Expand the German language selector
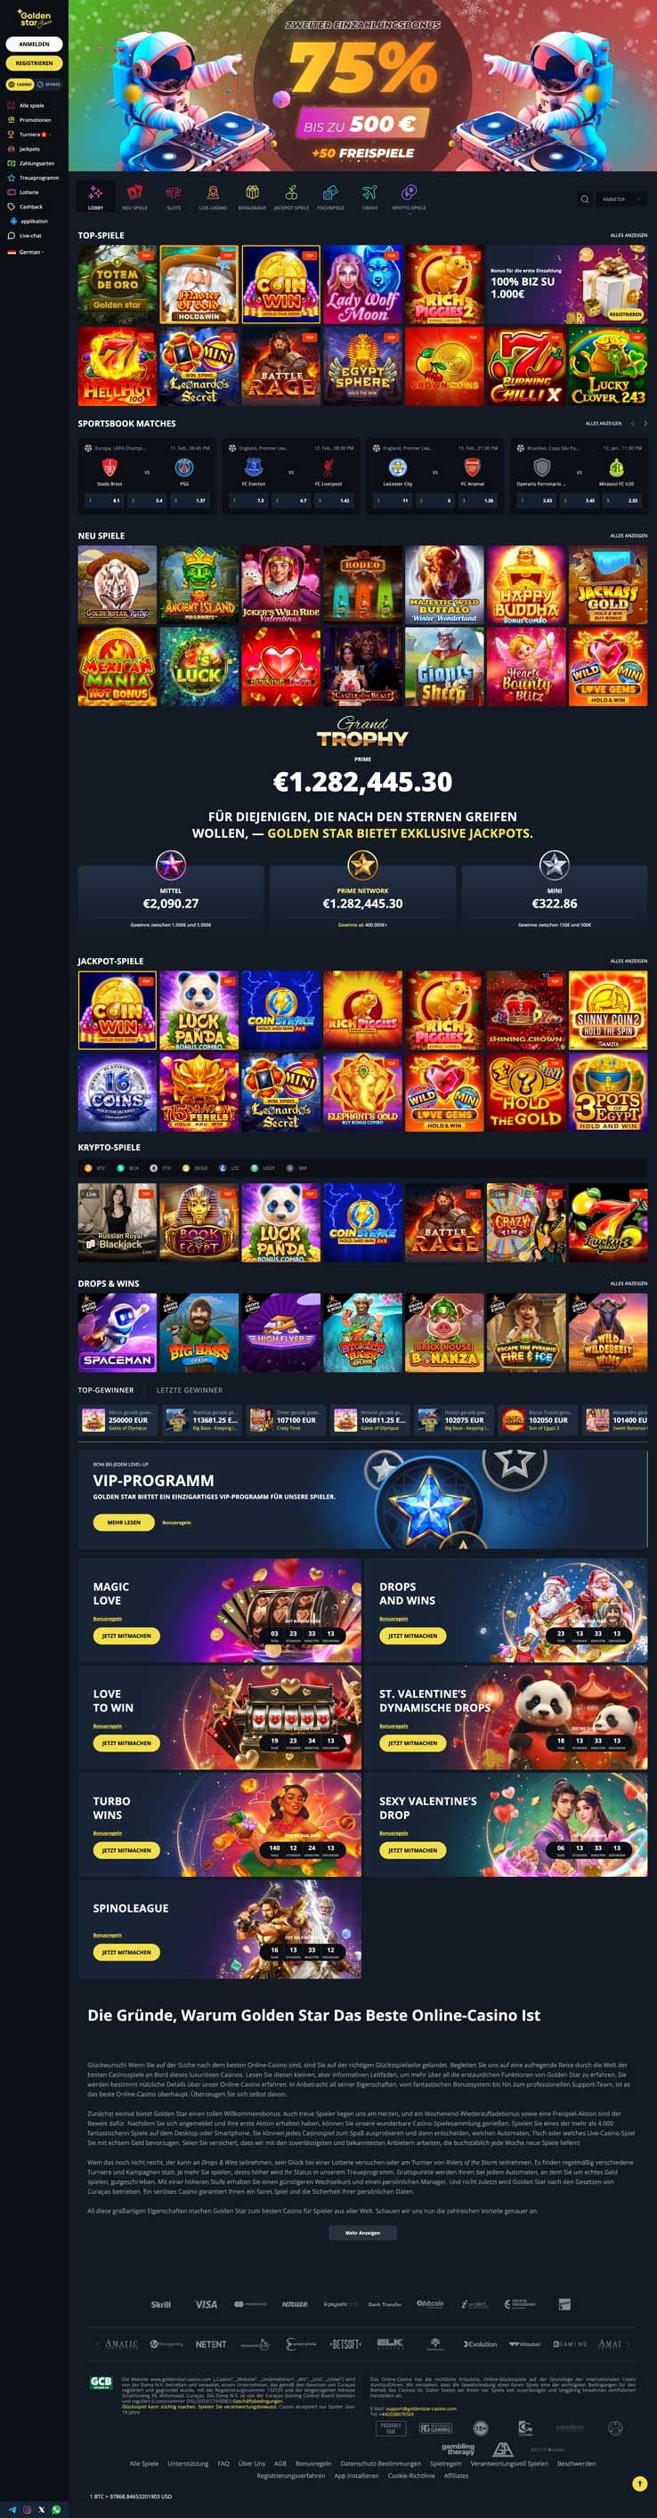The height and width of the screenshot is (2518, 657). pos(28,252)
